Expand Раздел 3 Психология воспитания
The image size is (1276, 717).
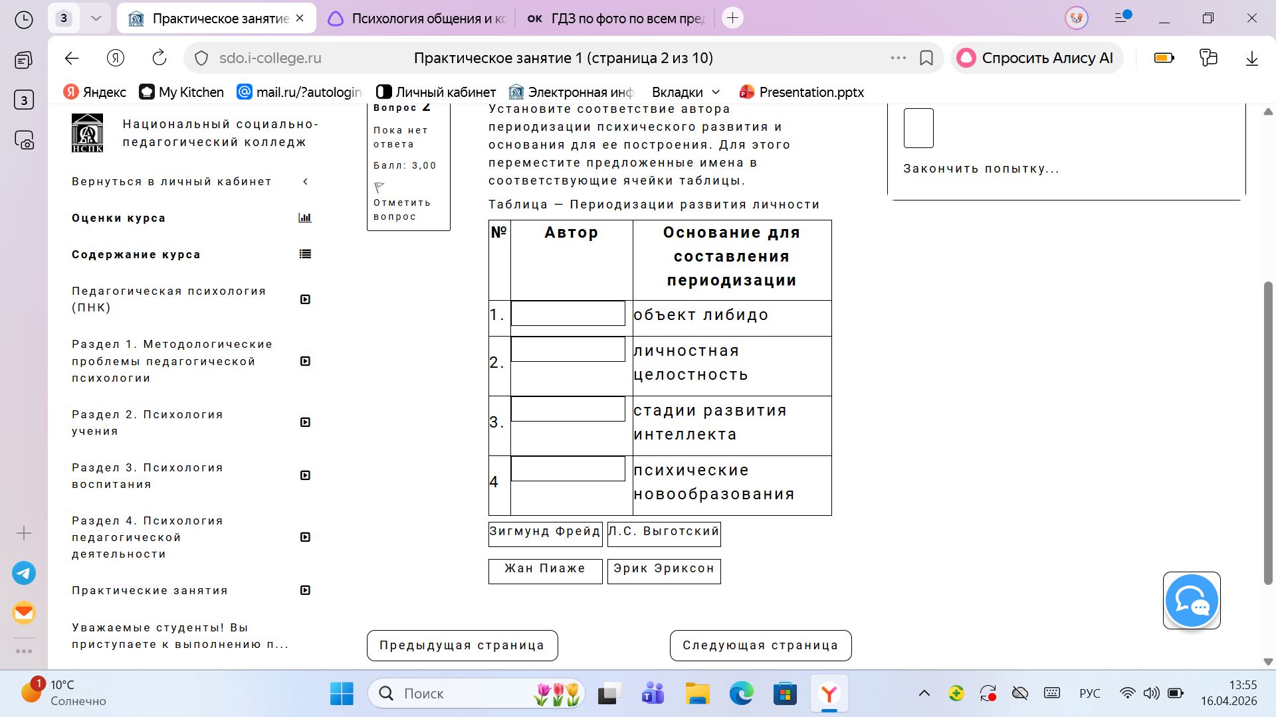(305, 475)
